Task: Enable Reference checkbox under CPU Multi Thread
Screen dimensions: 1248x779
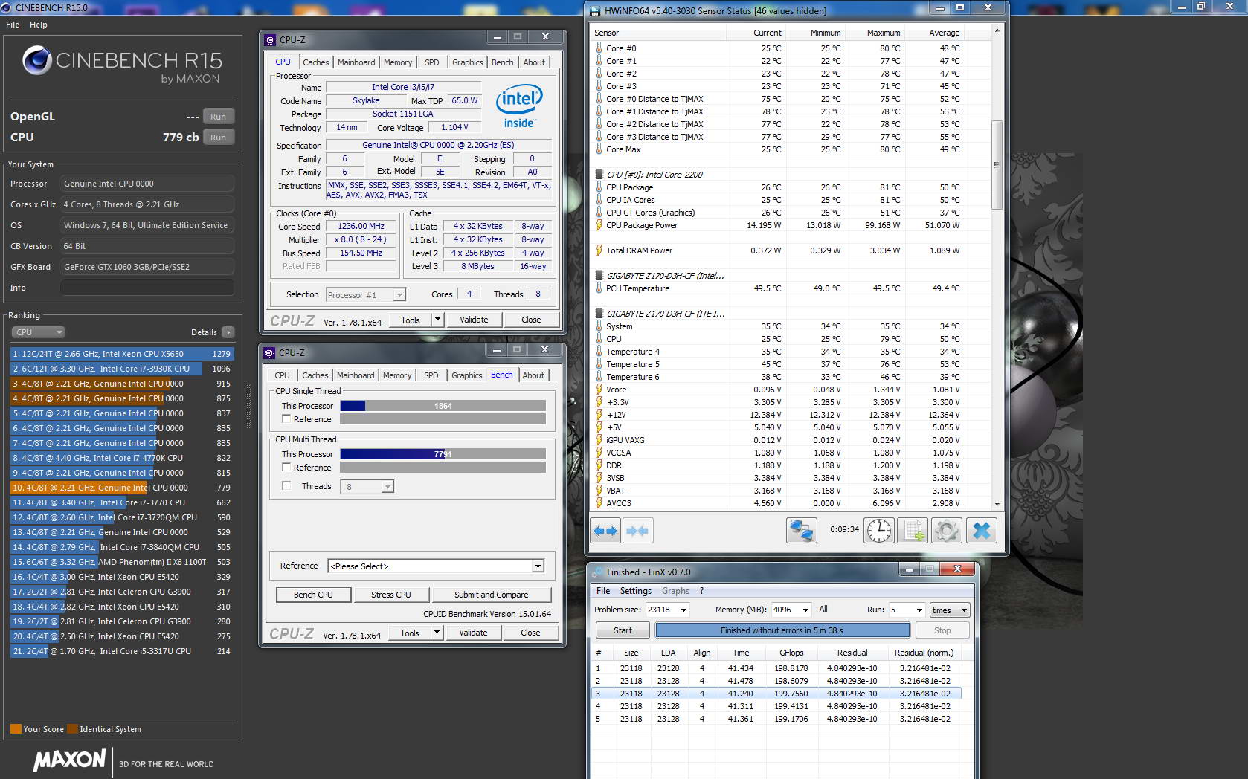Action: 286,468
